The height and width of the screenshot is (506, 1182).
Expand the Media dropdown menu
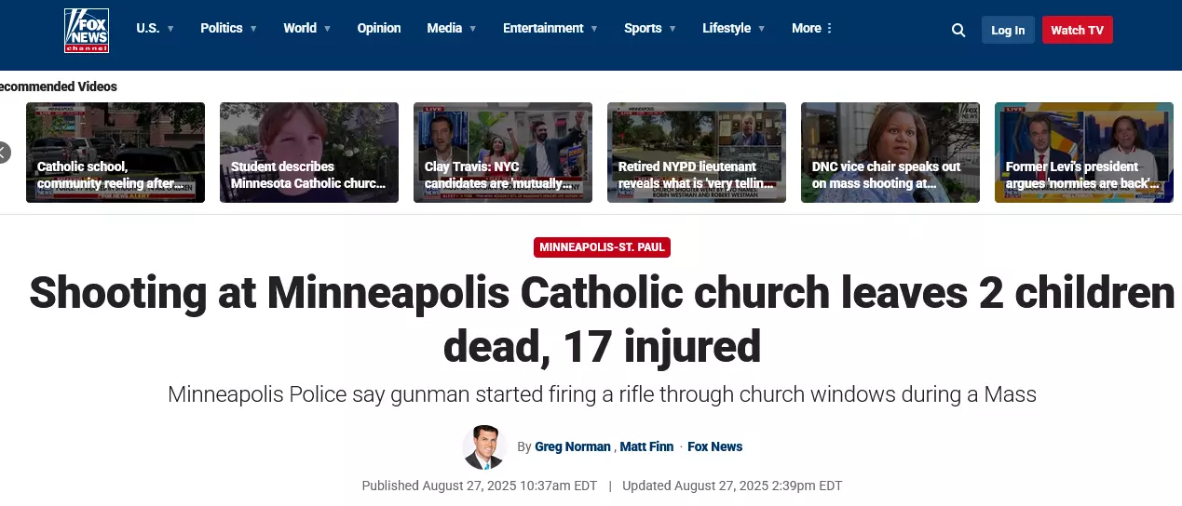(x=451, y=29)
